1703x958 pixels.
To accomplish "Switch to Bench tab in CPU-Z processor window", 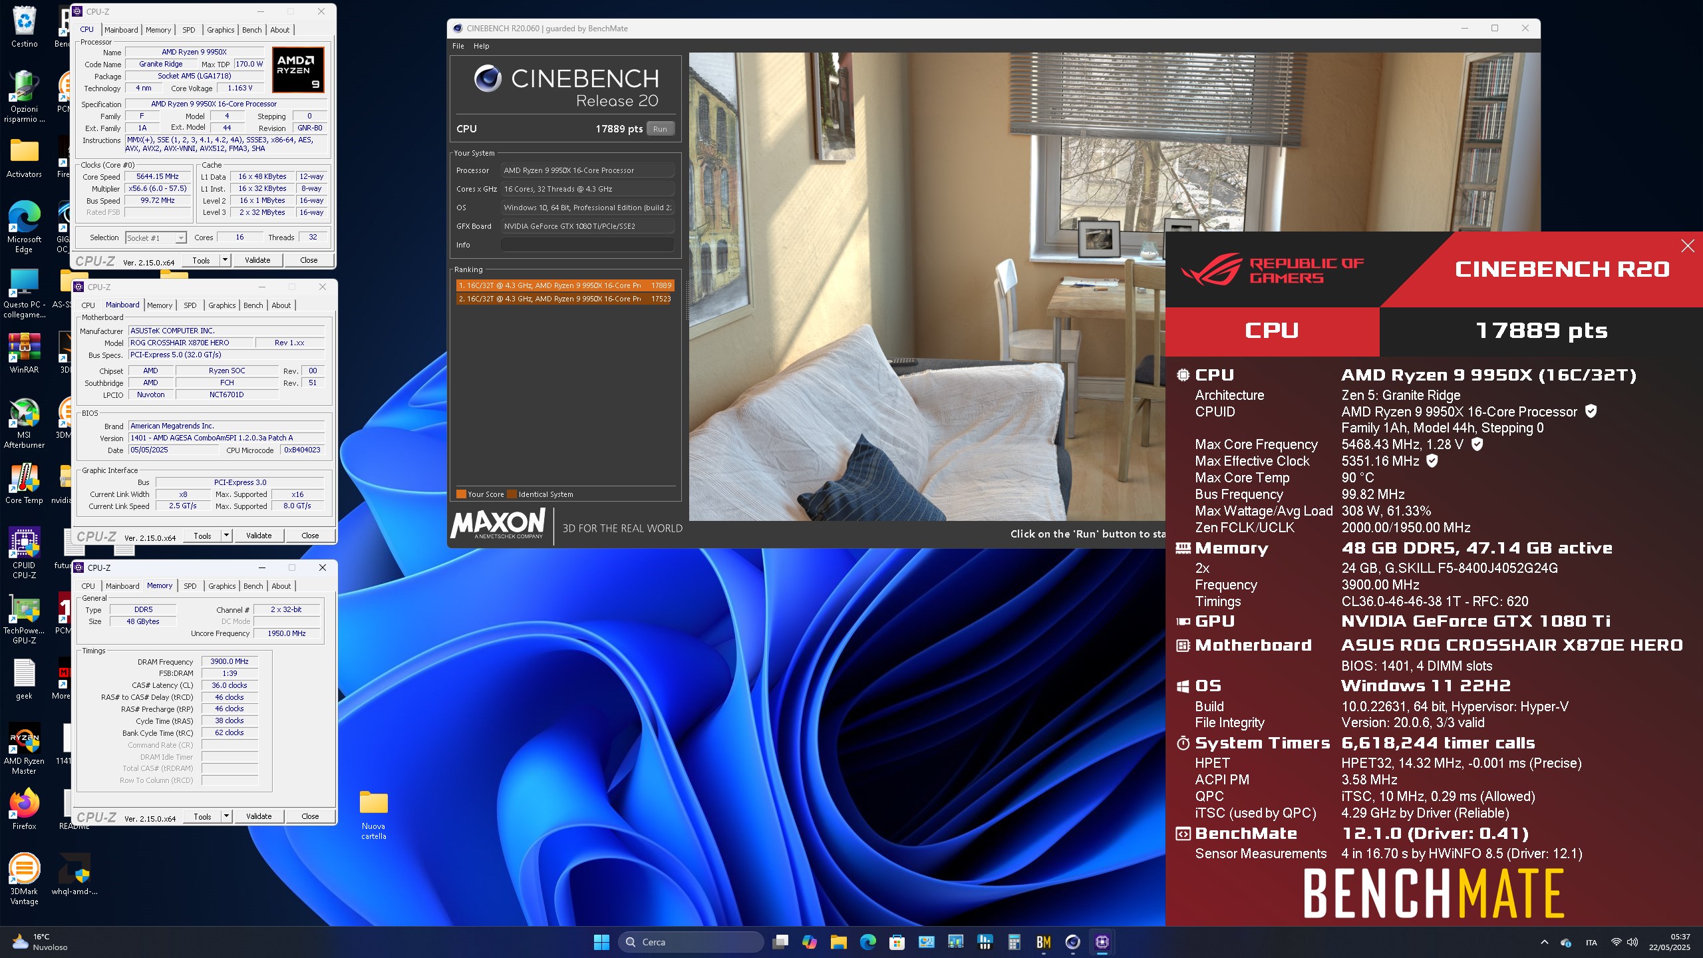I will 251,30.
